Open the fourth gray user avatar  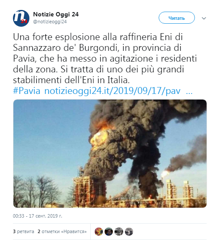[129, 231]
